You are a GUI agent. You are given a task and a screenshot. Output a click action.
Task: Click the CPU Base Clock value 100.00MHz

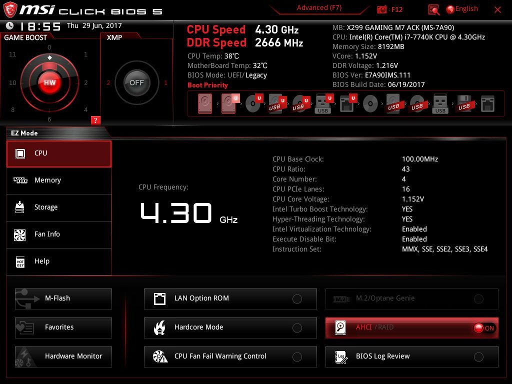click(420, 159)
